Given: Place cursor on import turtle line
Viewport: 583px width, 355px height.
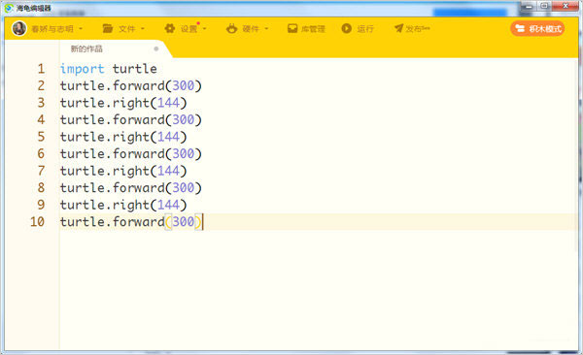Looking at the screenshot, I should [x=109, y=69].
